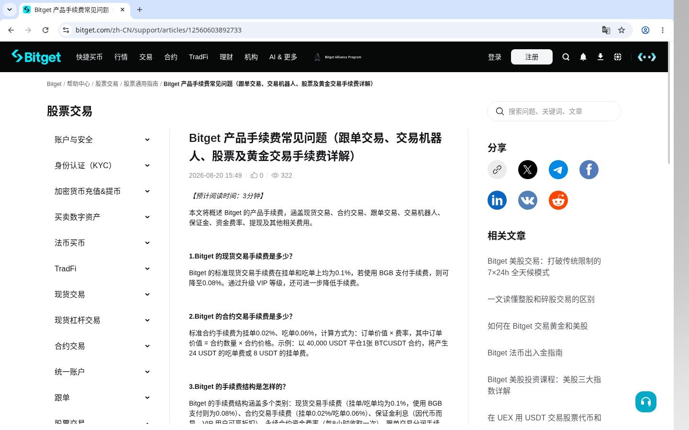
Task: Close the Bitget browser tab
Action: pyautogui.click(x=122, y=10)
